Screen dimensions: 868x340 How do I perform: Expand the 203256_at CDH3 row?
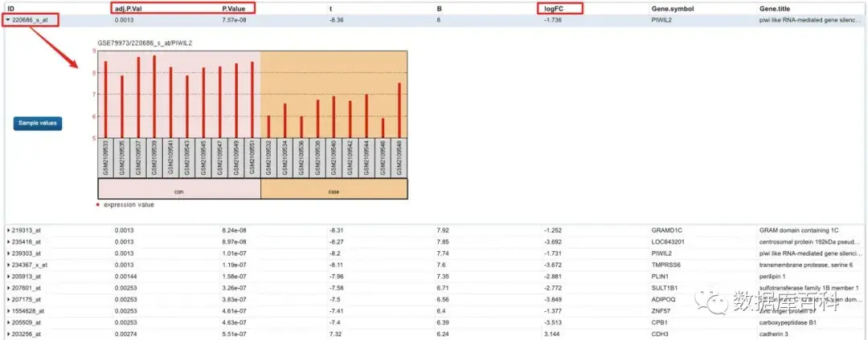(8, 334)
